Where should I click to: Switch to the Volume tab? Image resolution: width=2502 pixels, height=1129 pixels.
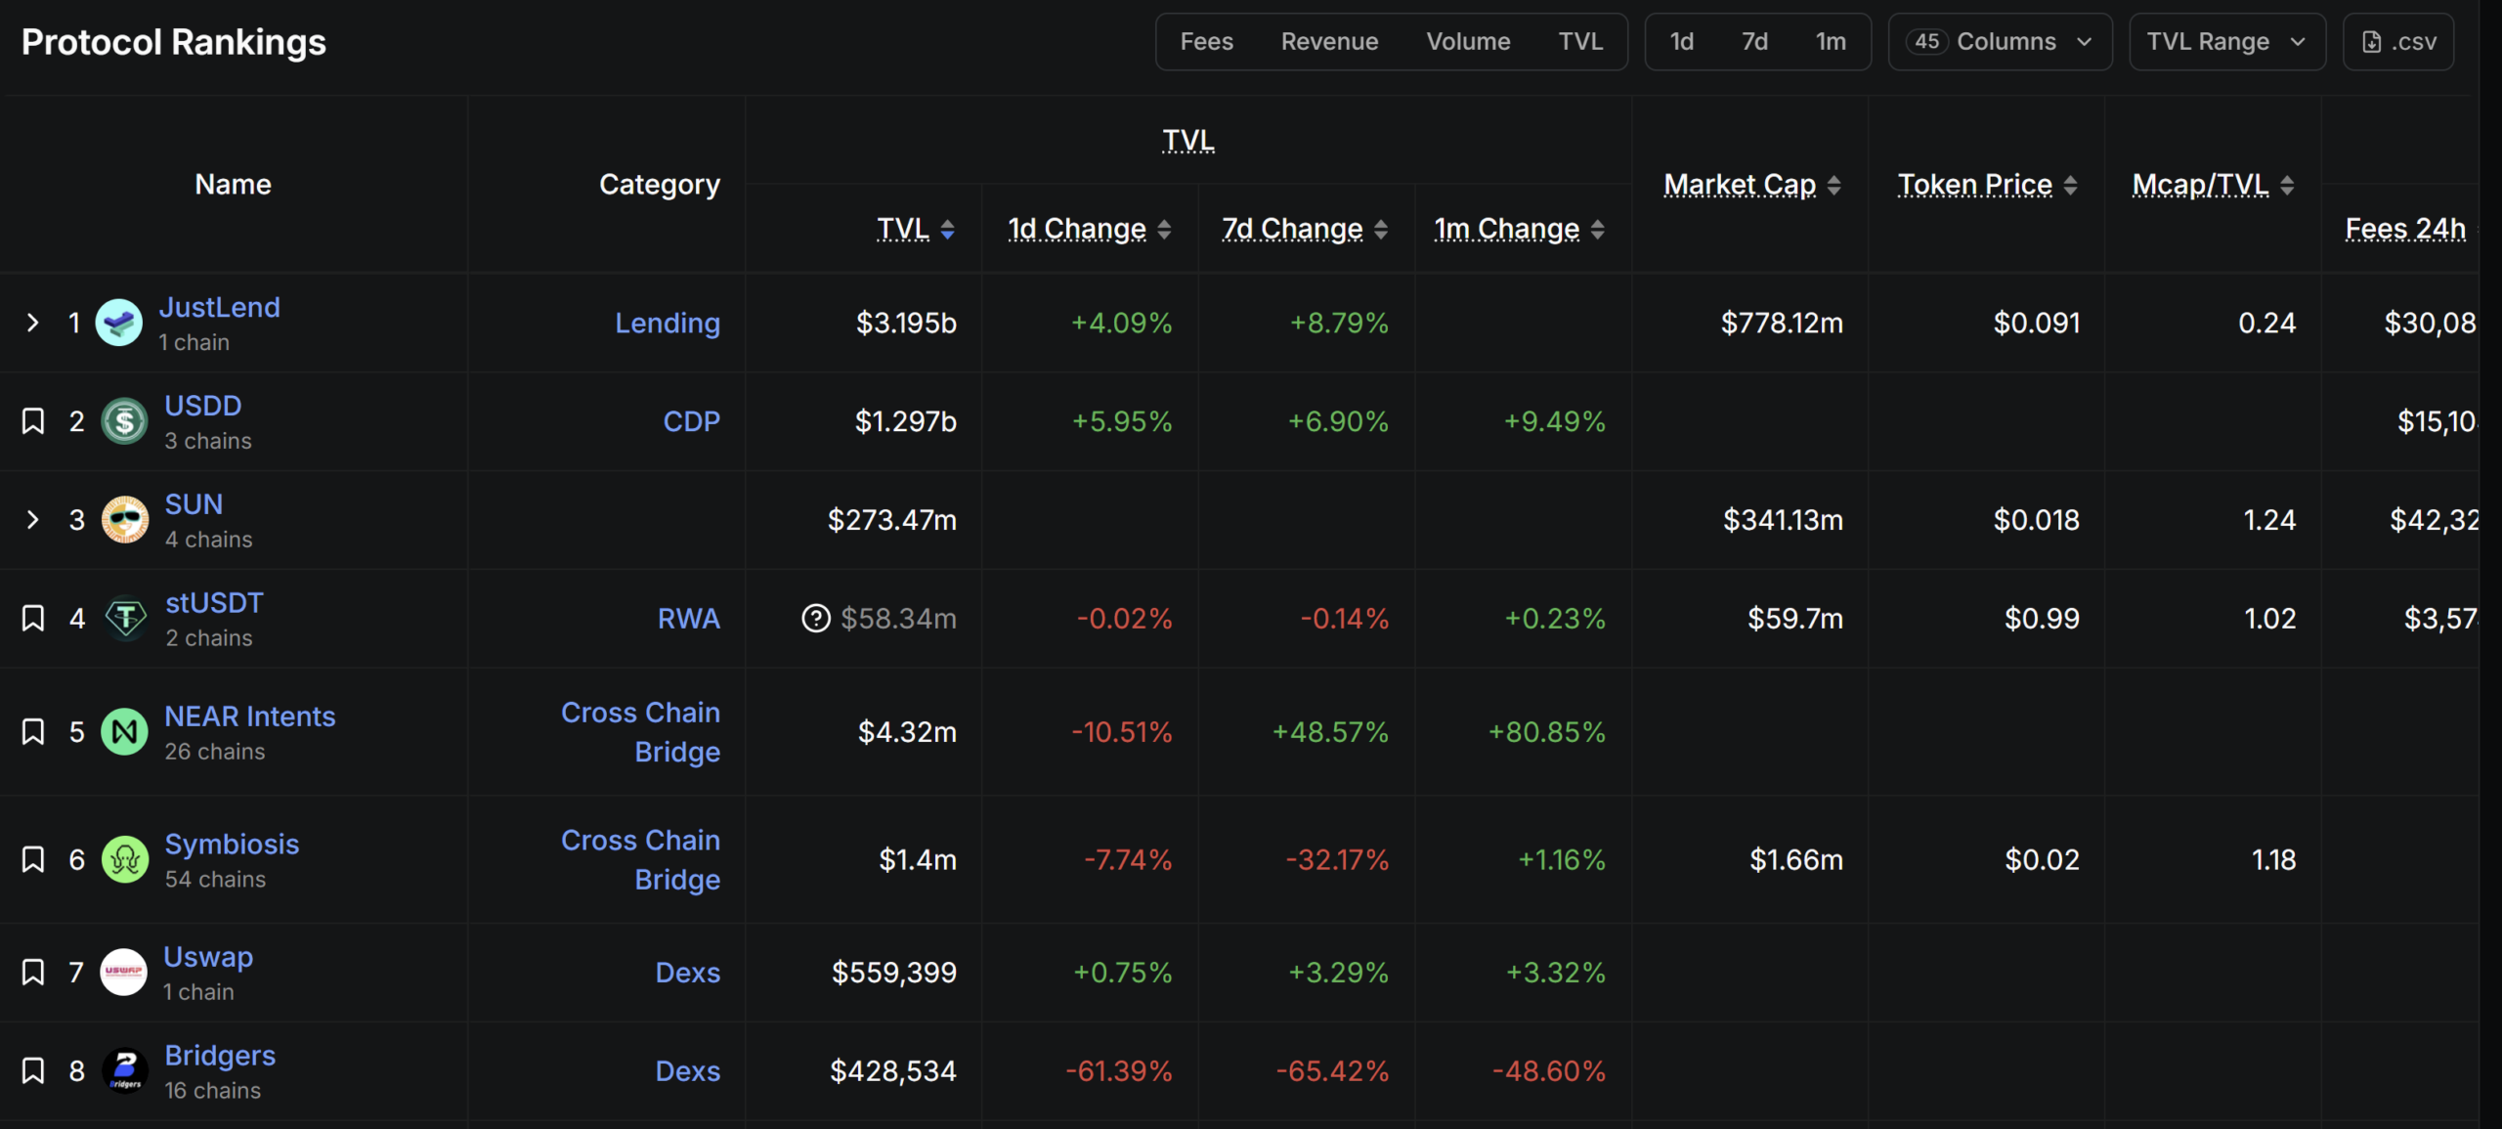click(1468, 42)
